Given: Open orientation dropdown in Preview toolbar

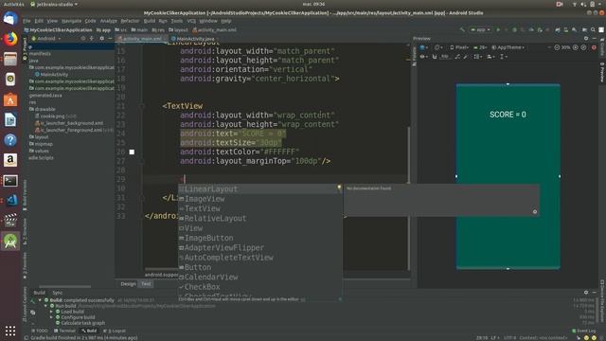Looking at the screenshot, I should click(x=438, y=47).
